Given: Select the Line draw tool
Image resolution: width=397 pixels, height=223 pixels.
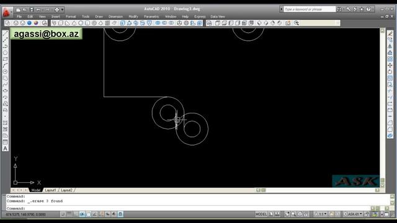Looking at the screenshot, I should click(6, 33).
